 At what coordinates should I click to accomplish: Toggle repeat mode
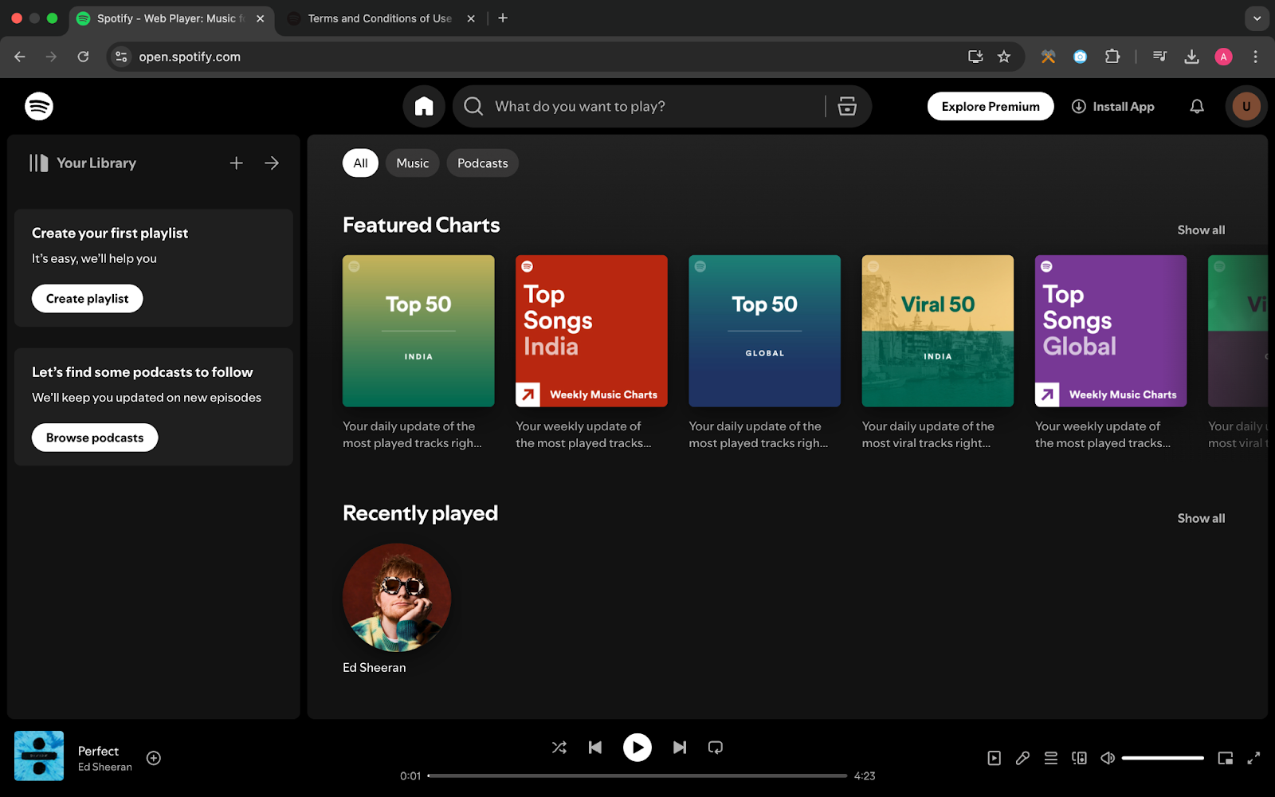[x=716, y=748]
